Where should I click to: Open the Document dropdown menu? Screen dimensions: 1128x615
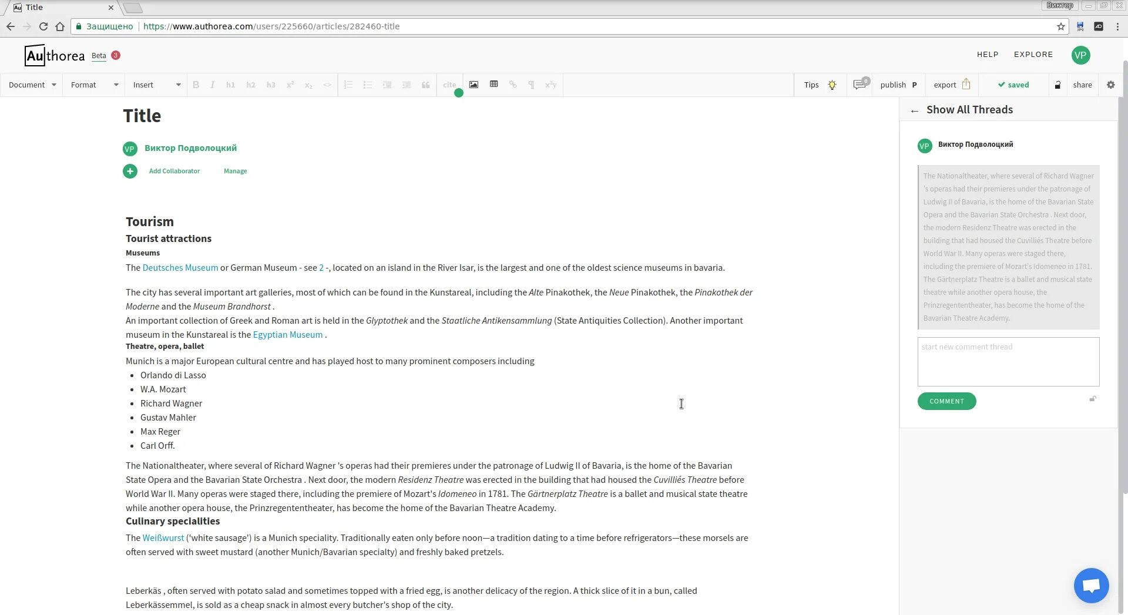32,85
